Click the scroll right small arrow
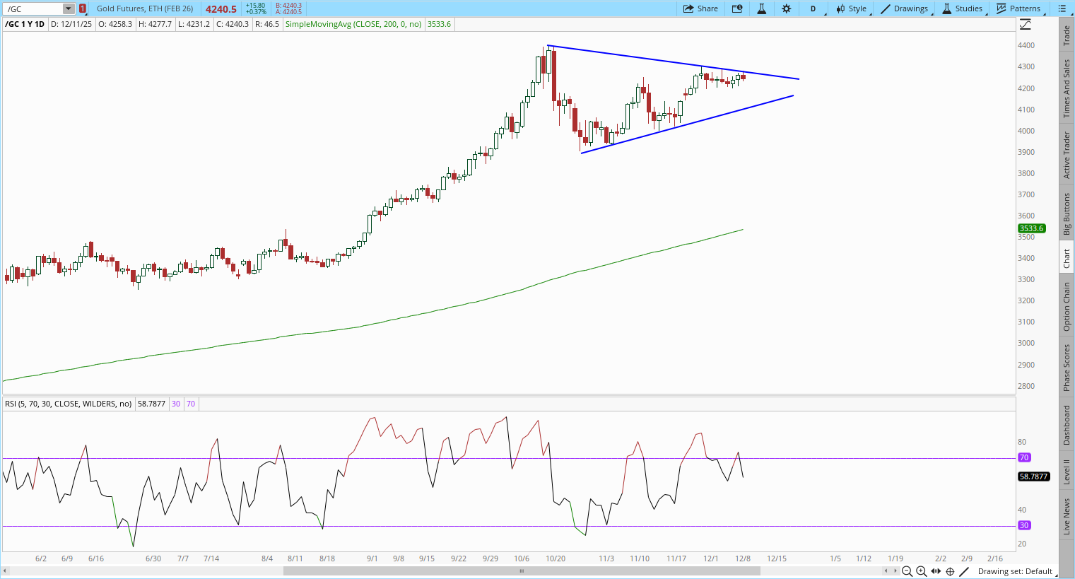1075x579 pixels. 895,571
